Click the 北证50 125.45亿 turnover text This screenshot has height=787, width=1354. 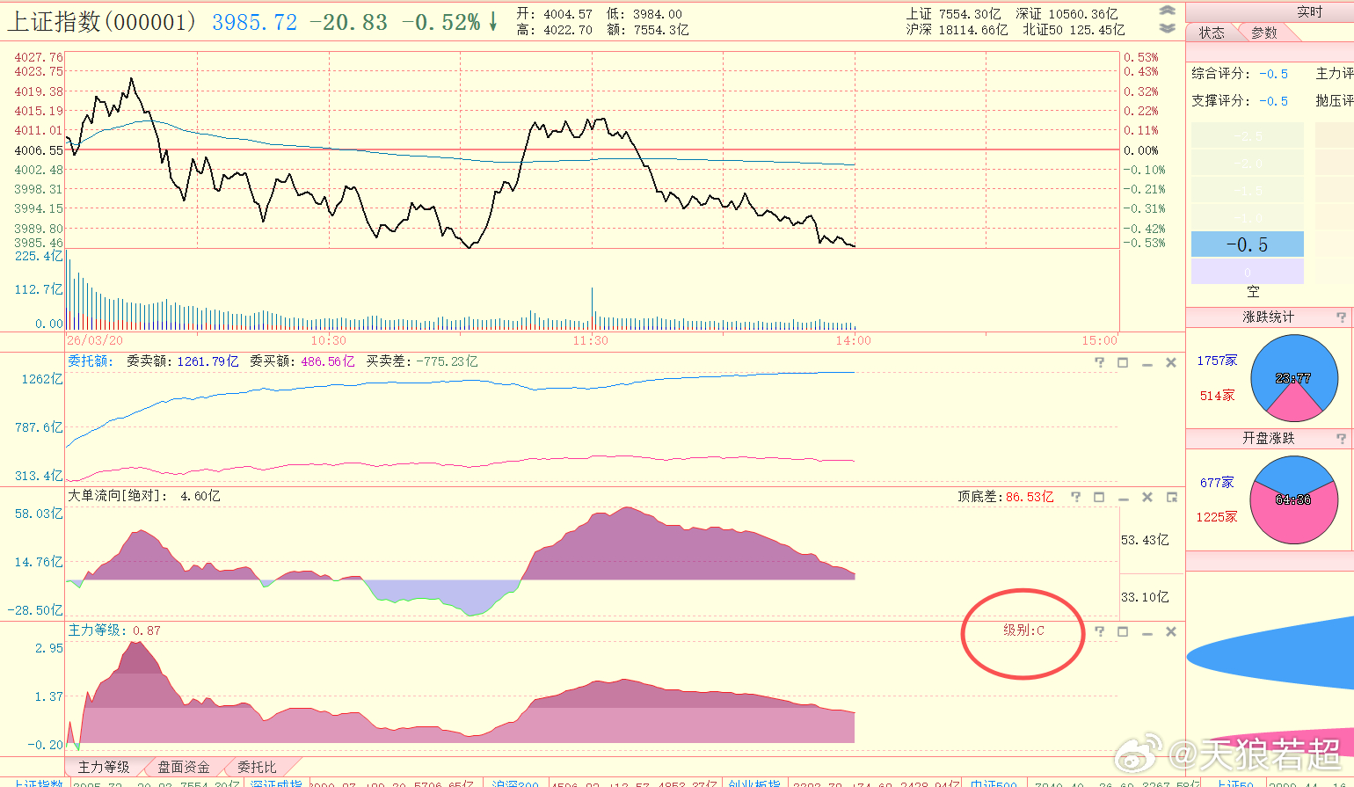pos(1074,30)
